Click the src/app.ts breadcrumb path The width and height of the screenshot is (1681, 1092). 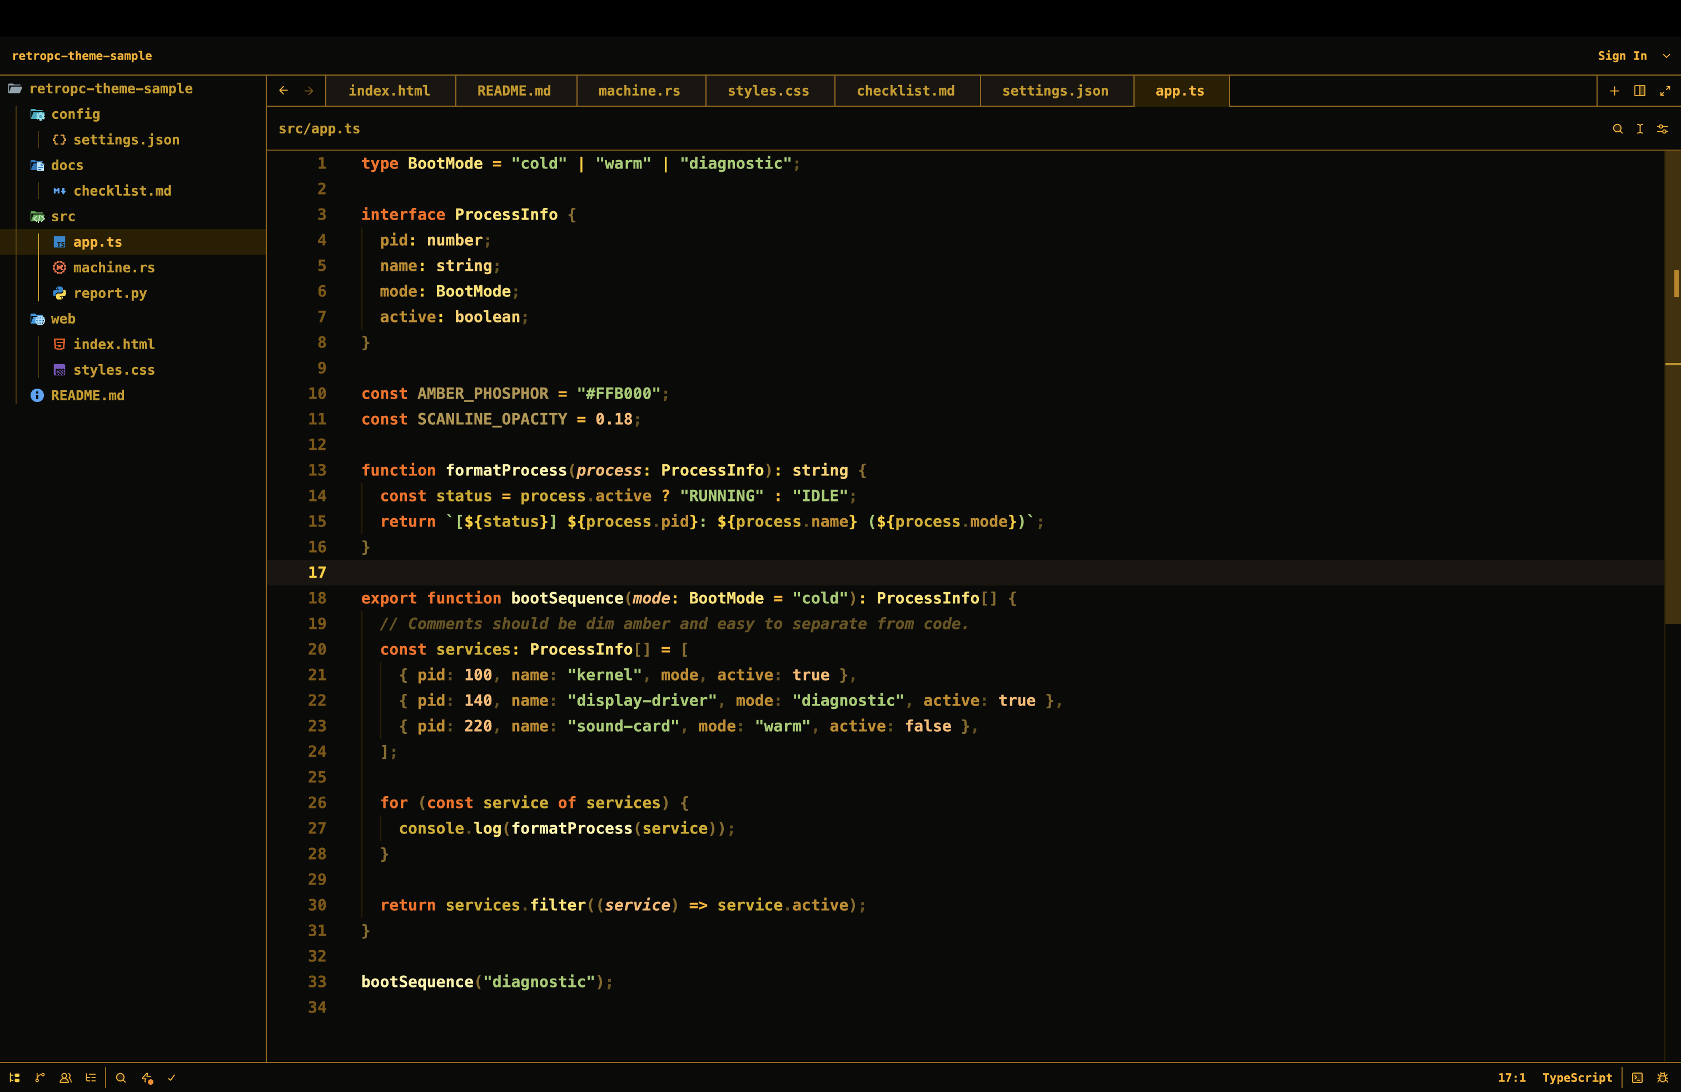(319, 128)
